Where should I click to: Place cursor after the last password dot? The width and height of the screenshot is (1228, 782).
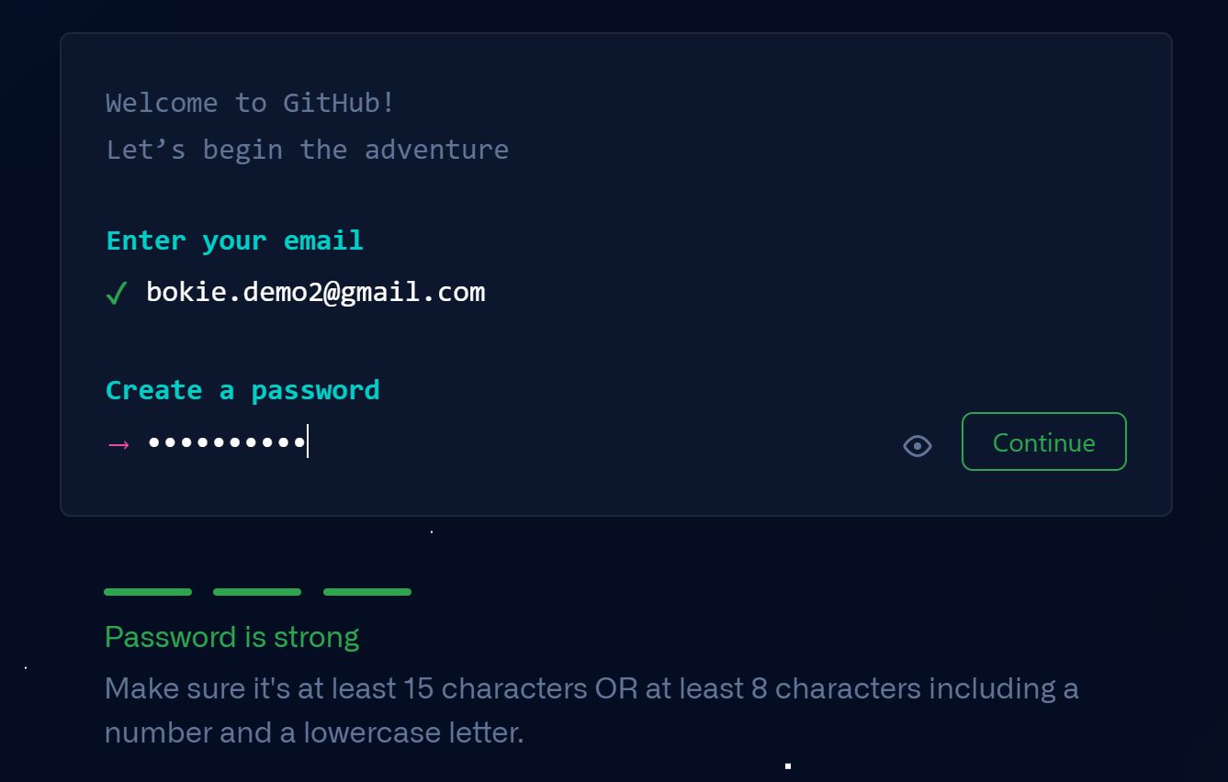pos(307,443)
